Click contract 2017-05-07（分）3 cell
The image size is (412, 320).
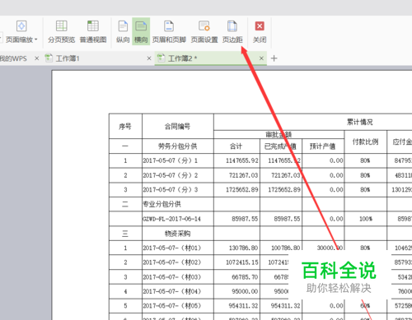pyautogui.click(x=177, y=190)
